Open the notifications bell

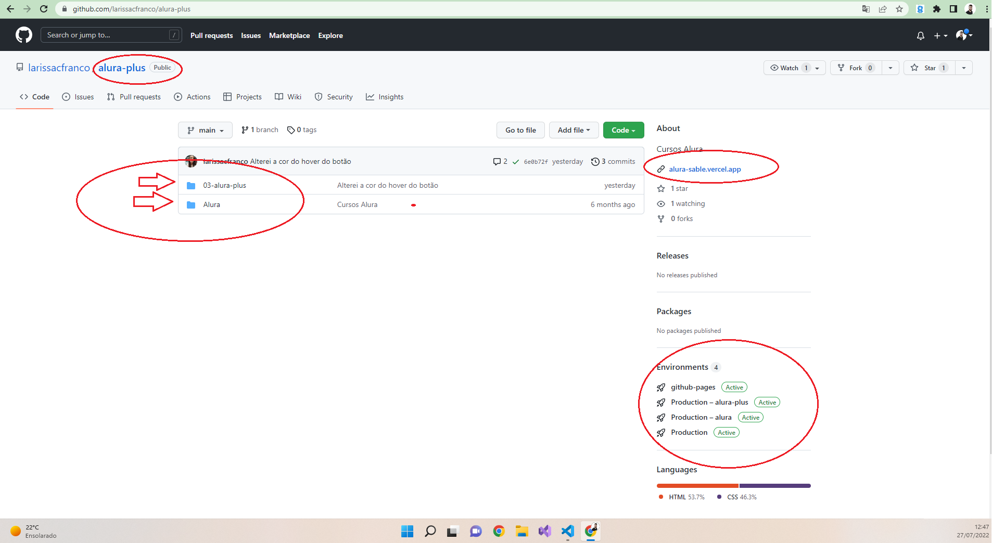[920, 35]
